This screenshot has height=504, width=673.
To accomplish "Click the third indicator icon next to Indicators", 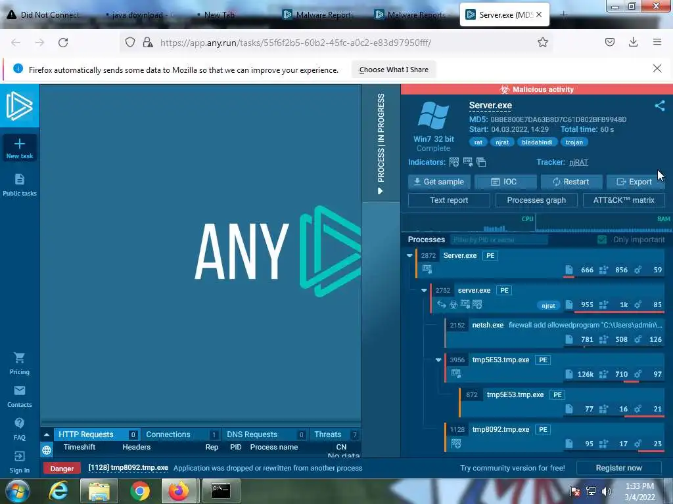I will click(x=481, y=162).
